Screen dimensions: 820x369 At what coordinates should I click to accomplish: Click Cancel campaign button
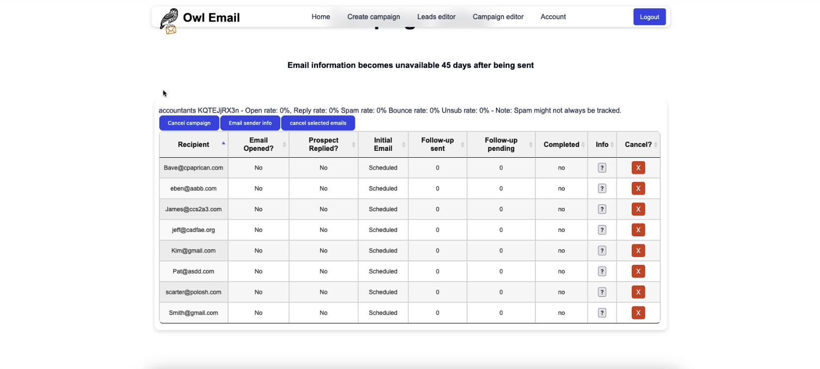click(x=189, y=123)
